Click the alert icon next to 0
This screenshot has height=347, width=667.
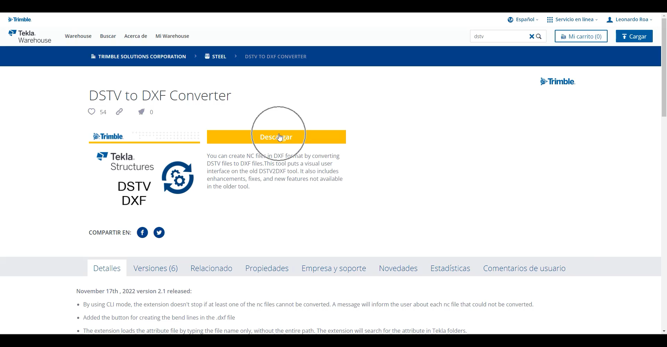click(x=141, y=111)
